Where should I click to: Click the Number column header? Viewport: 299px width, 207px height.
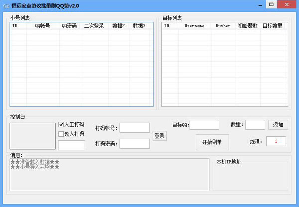(223, 26)
